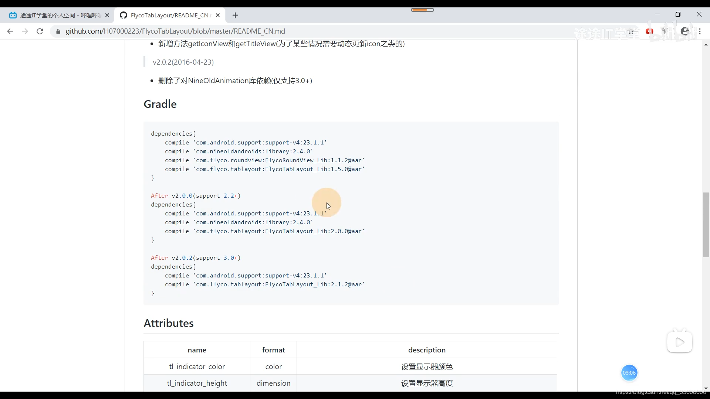Click the 'color' format cell
This screenshot has height=399, width=710.
[x=274, y=366]
